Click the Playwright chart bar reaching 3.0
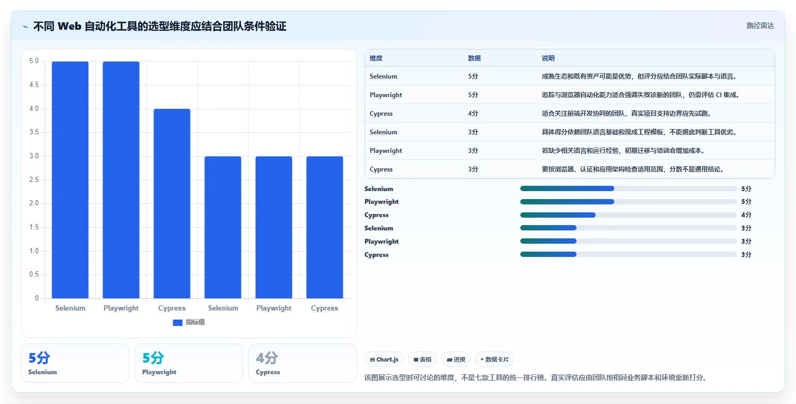Screen dimensions: 796x404 tap(274, 227)
